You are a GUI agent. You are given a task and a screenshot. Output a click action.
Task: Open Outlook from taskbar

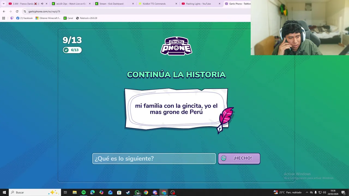110,192
